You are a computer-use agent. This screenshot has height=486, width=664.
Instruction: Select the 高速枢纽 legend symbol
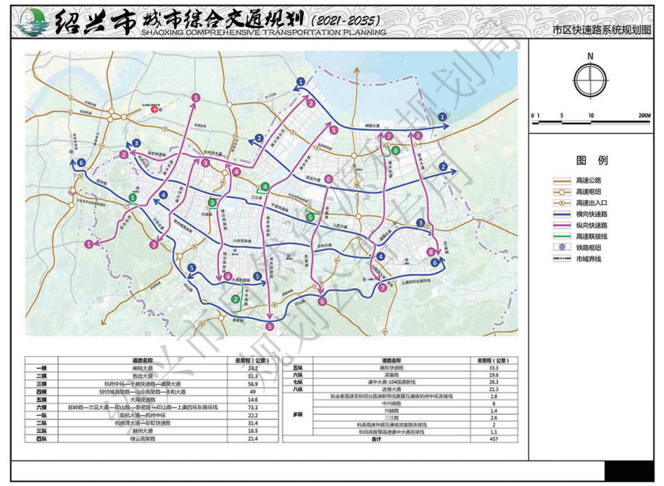[562, 192]
